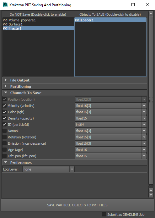Maximize the Krakatoa PRT window
155x218 pixels.
(x=133, y=5)
